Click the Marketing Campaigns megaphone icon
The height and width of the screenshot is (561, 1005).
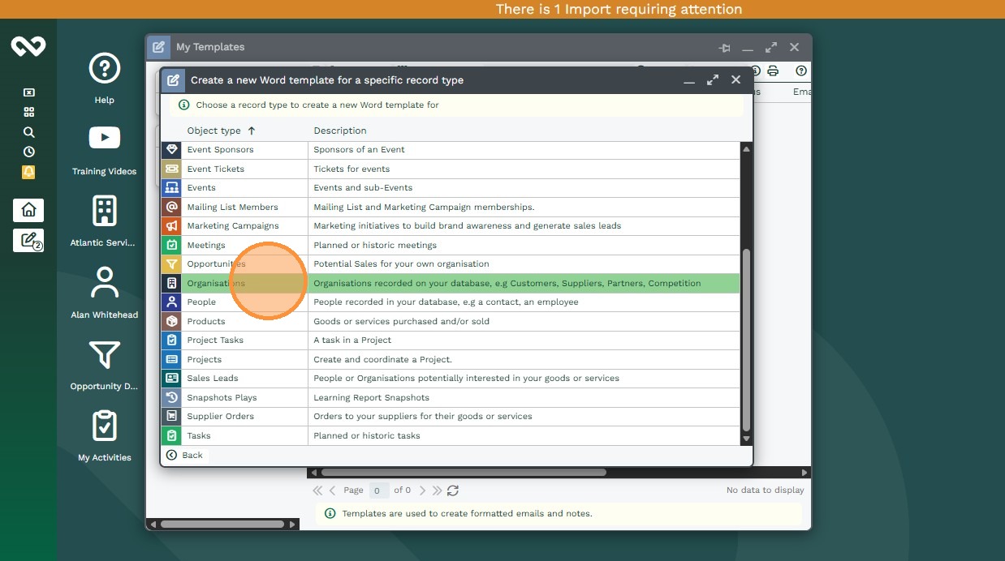(x=171, y=225)
